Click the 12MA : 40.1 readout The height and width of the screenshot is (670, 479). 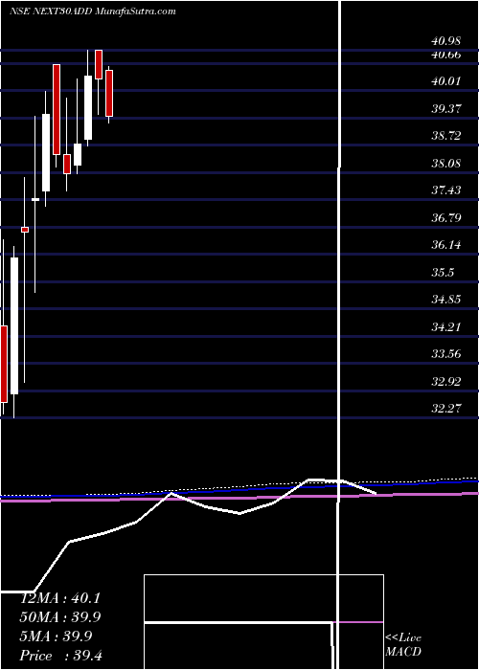60,598
